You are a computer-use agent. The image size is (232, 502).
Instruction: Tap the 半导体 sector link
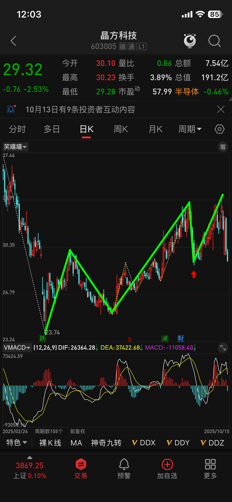coord(187,91)
